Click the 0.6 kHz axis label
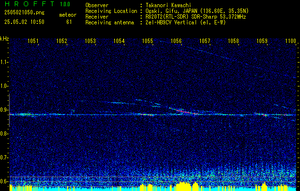 (x=4, y=181)
